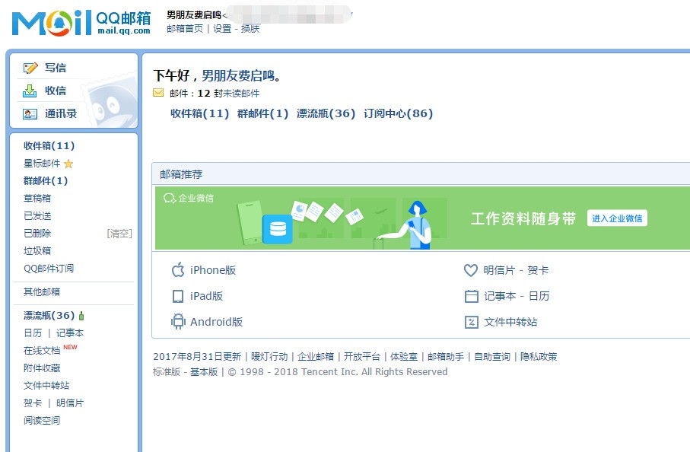This screenshot has width=690, height=452.
Task: Click the iPhone版 link
Action: (213, 270)
